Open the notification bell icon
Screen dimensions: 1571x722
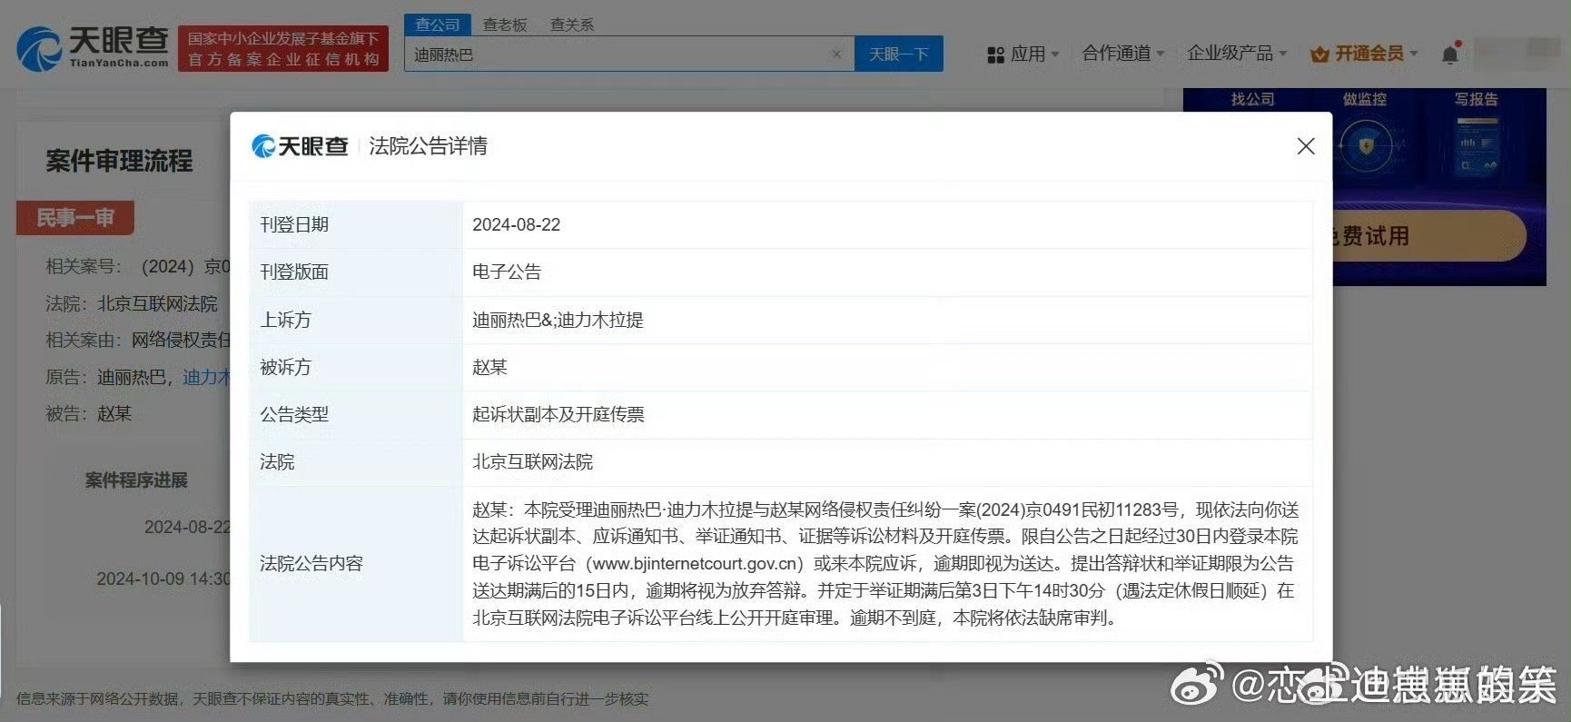tap(1450, 54)
